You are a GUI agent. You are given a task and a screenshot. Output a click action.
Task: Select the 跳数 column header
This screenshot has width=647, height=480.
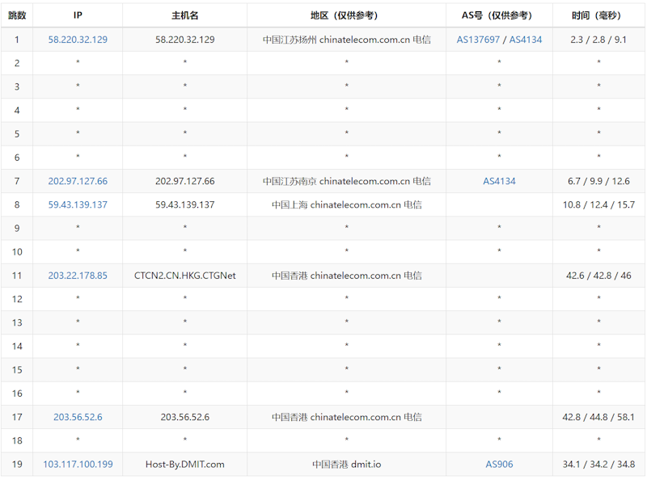[17, 15]
